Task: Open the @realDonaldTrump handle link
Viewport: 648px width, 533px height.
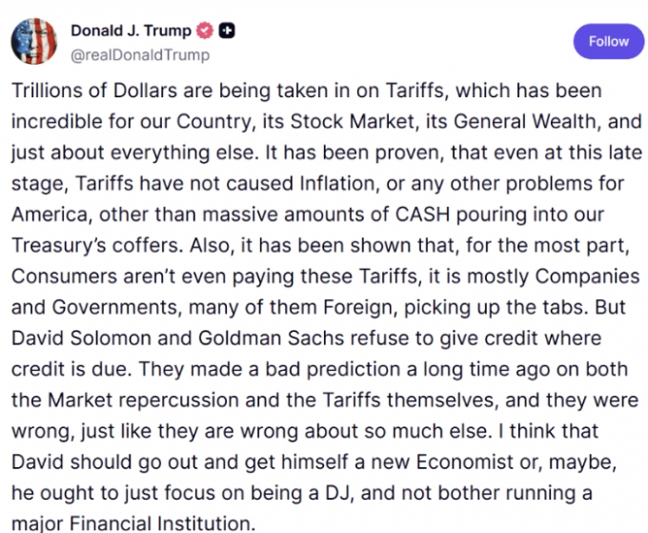Action: click(x=140, y=54)
